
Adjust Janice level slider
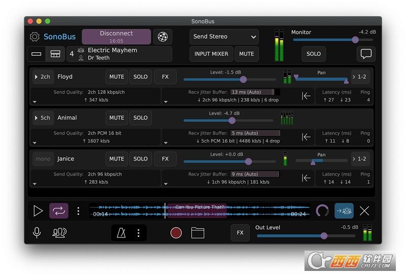[230, 162]
